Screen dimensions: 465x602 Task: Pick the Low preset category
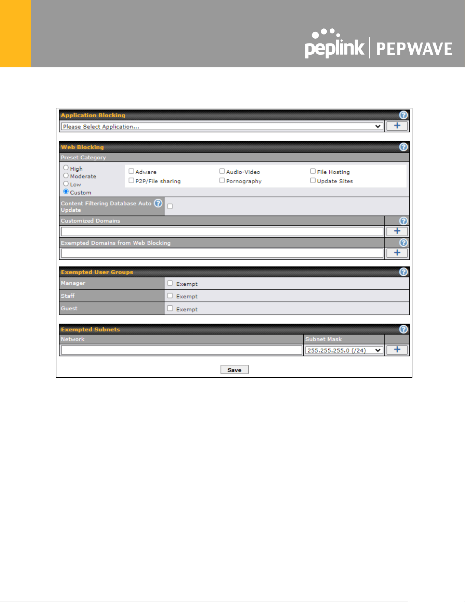pyautogui.click(x=66, y=184)
